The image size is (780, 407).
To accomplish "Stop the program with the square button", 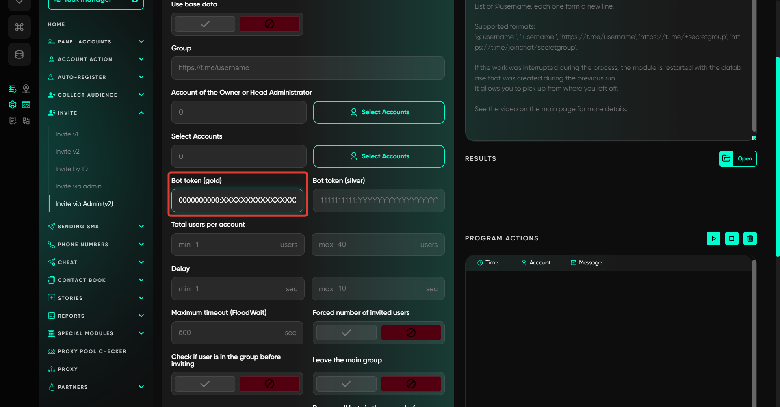I will 732,238.
